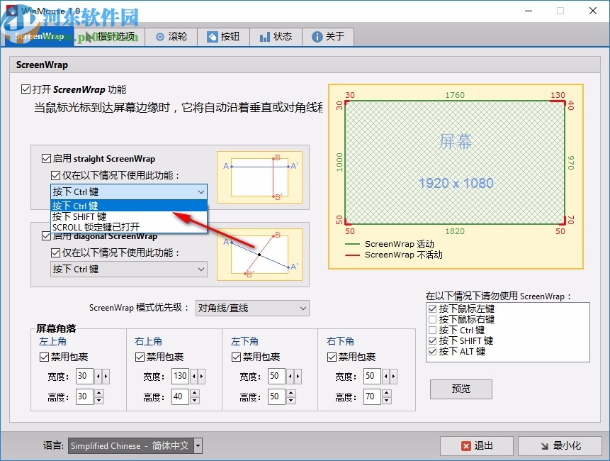
Task: Decrease 右下角 高度 with down arrow
Action: [387, 401]
